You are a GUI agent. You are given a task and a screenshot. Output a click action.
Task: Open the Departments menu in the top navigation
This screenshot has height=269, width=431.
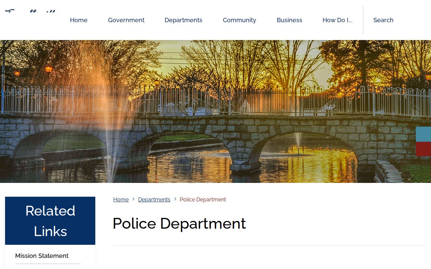184,20
